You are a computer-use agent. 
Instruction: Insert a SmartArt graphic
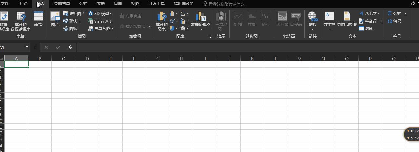pyautogui.click(x=100, y=21)
